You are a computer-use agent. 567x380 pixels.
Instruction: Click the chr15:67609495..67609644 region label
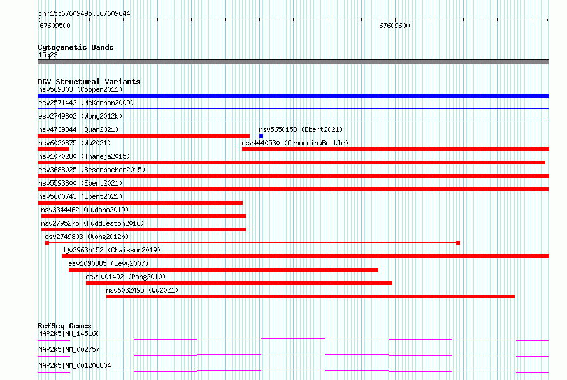click(84, 14)
